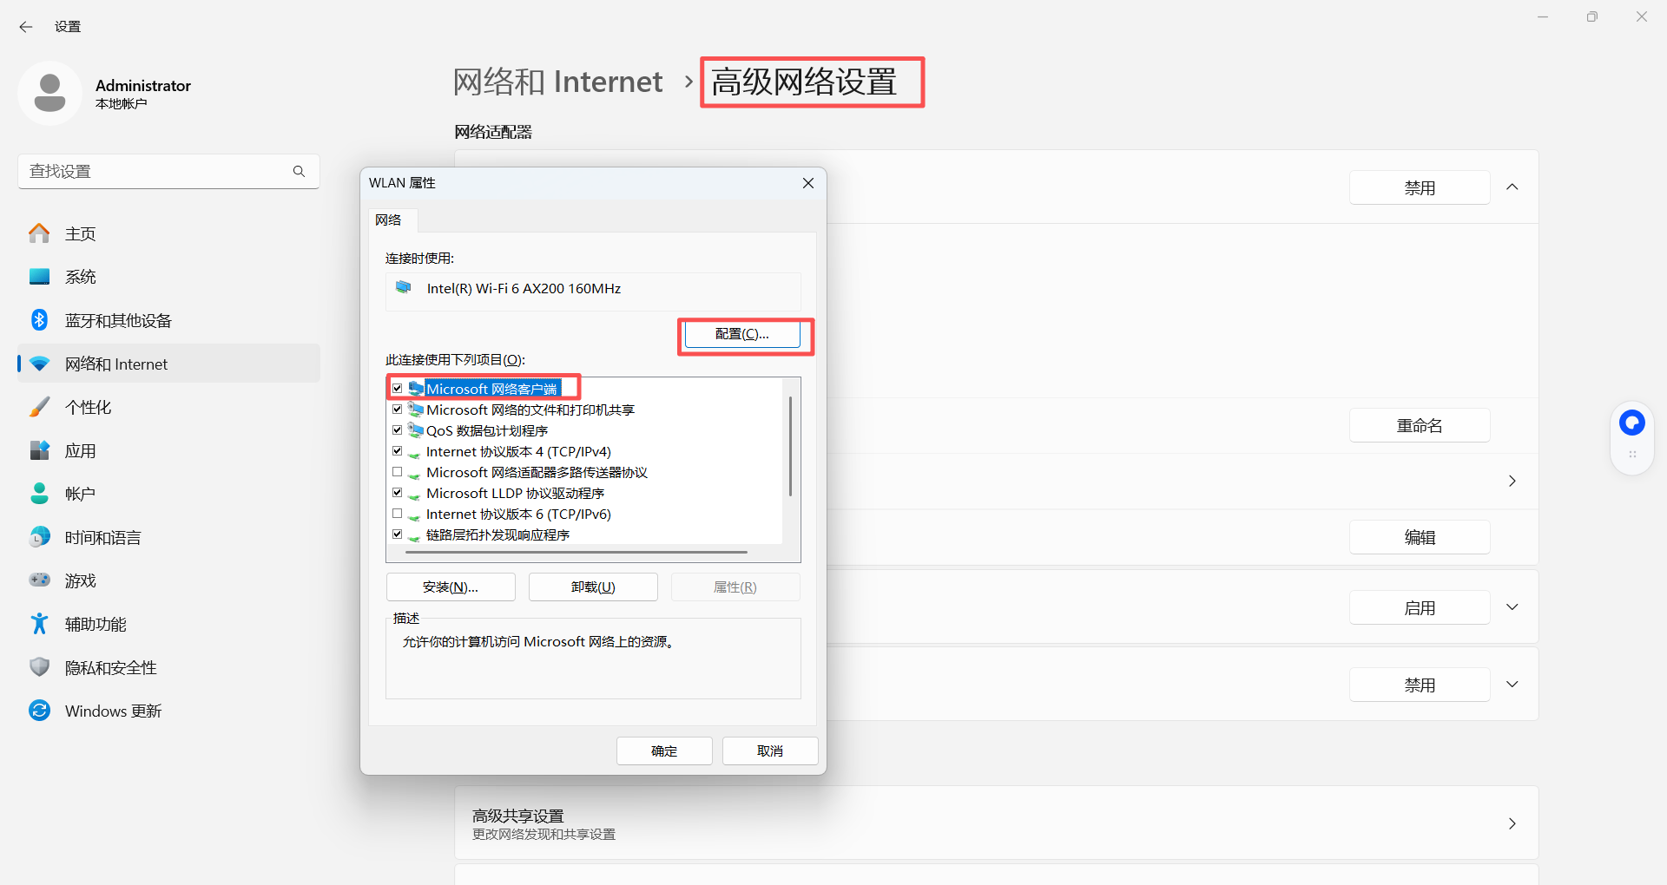Image resolution: width=1667 pixels, height=885 pixels.
Task: Click the Wi-Fi icon for 网络和 Internet
Action: coord(39,364)
